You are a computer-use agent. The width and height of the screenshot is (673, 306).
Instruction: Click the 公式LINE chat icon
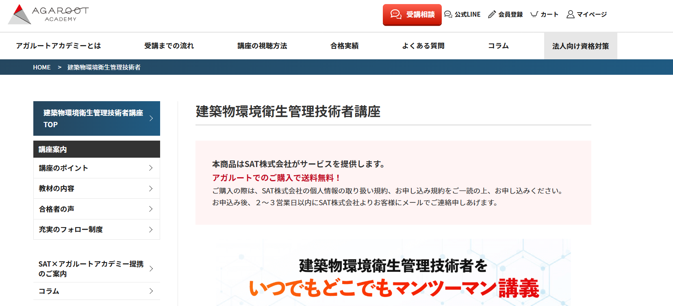[x=448, y=14]
